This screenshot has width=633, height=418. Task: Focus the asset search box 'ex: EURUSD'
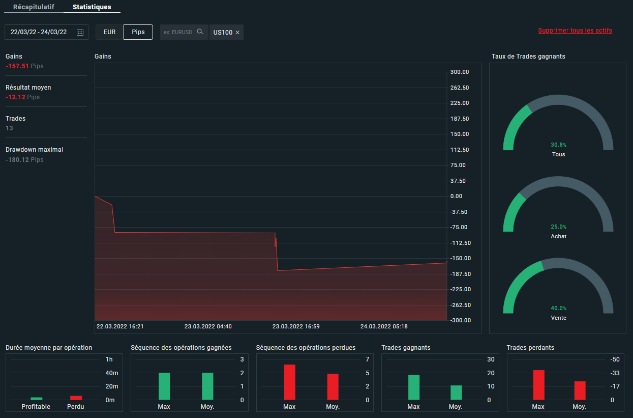pyautogui.click(x=178, y=32)
